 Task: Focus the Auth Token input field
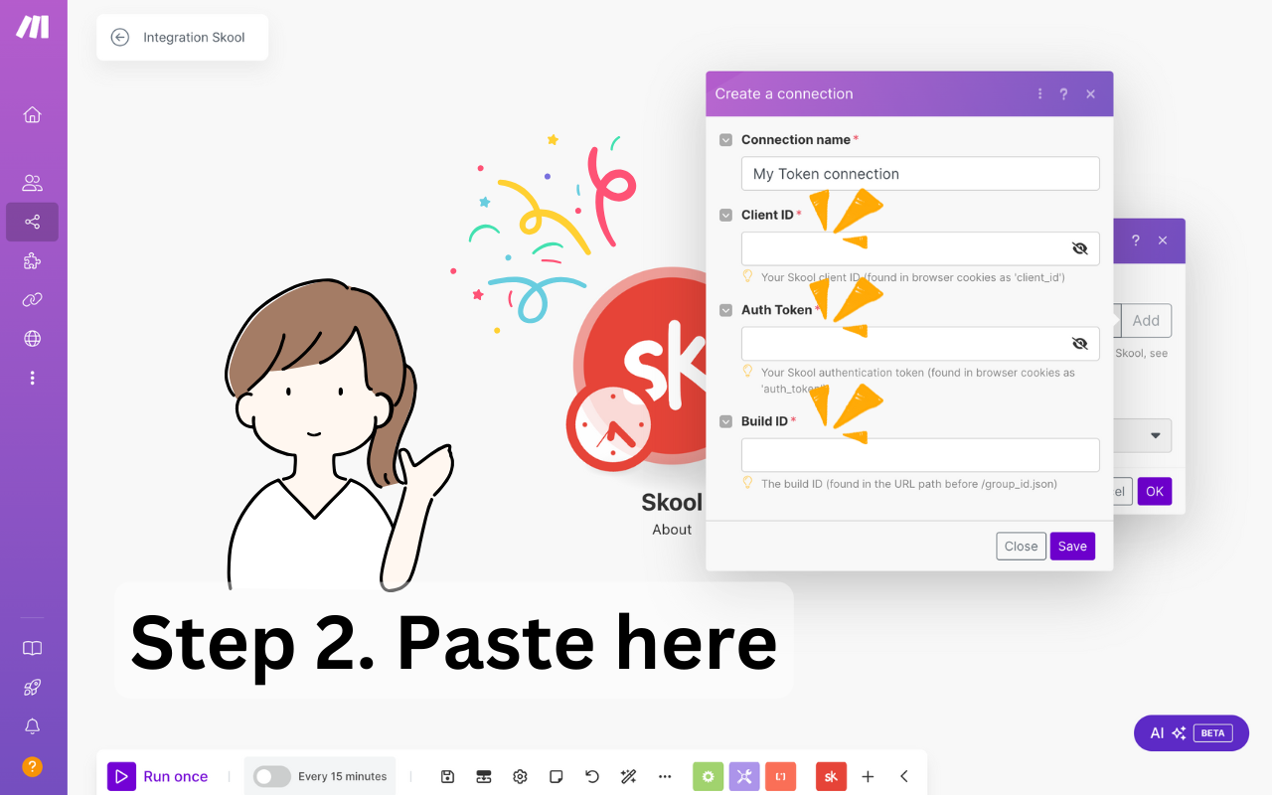pyautogui.click(x=920, y=344)
